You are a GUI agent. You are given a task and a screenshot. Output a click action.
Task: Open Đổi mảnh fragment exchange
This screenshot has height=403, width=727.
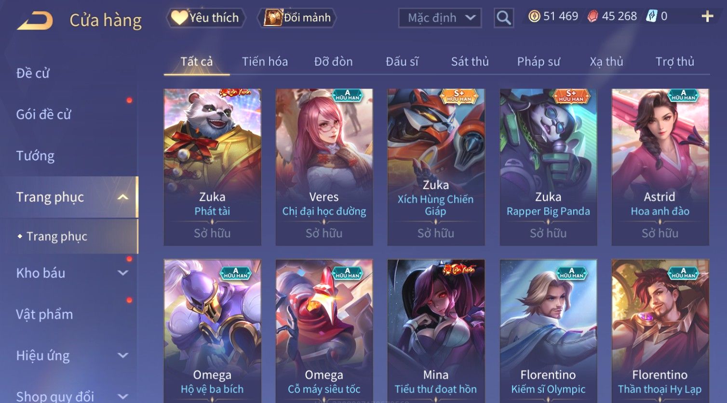coord(297,18)
